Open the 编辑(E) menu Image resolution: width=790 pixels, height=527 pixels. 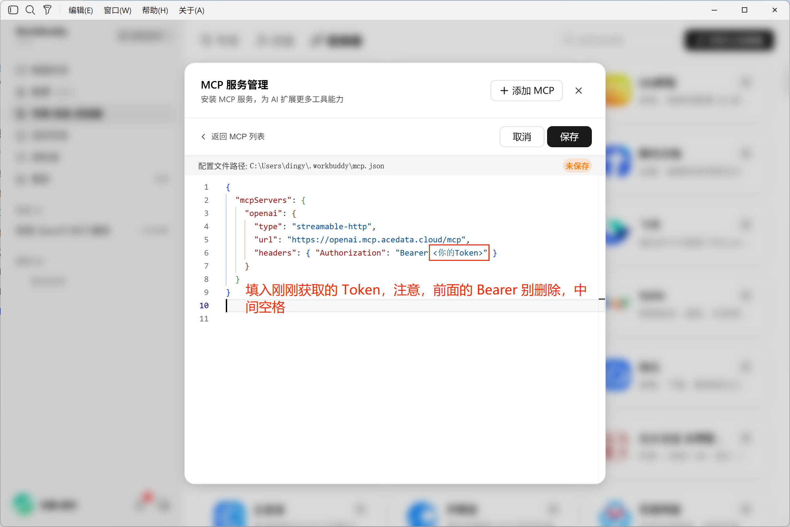click(81, 11)
